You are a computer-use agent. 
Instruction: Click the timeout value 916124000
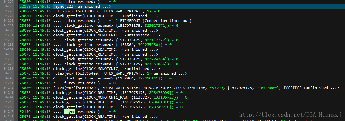[267, 88]
